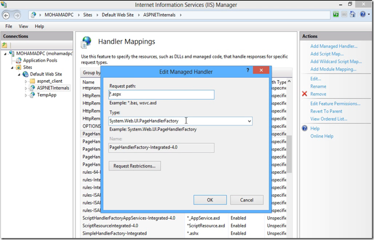Select ScriptResourceIntegrated-4.0 row
Image resolution: width=374 pixels, height=240 pixels.
click(184, 225)
